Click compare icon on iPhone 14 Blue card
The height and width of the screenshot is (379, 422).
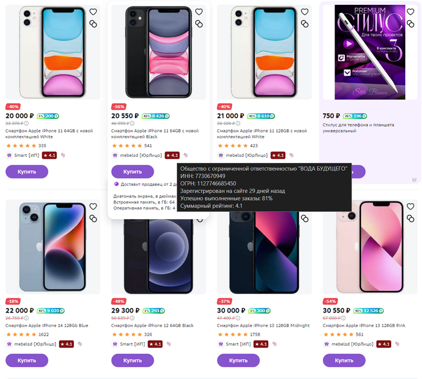93,218
